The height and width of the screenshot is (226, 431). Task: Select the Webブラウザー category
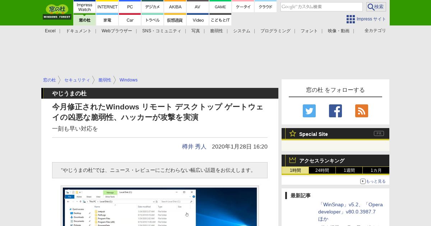tap(117, 31)
